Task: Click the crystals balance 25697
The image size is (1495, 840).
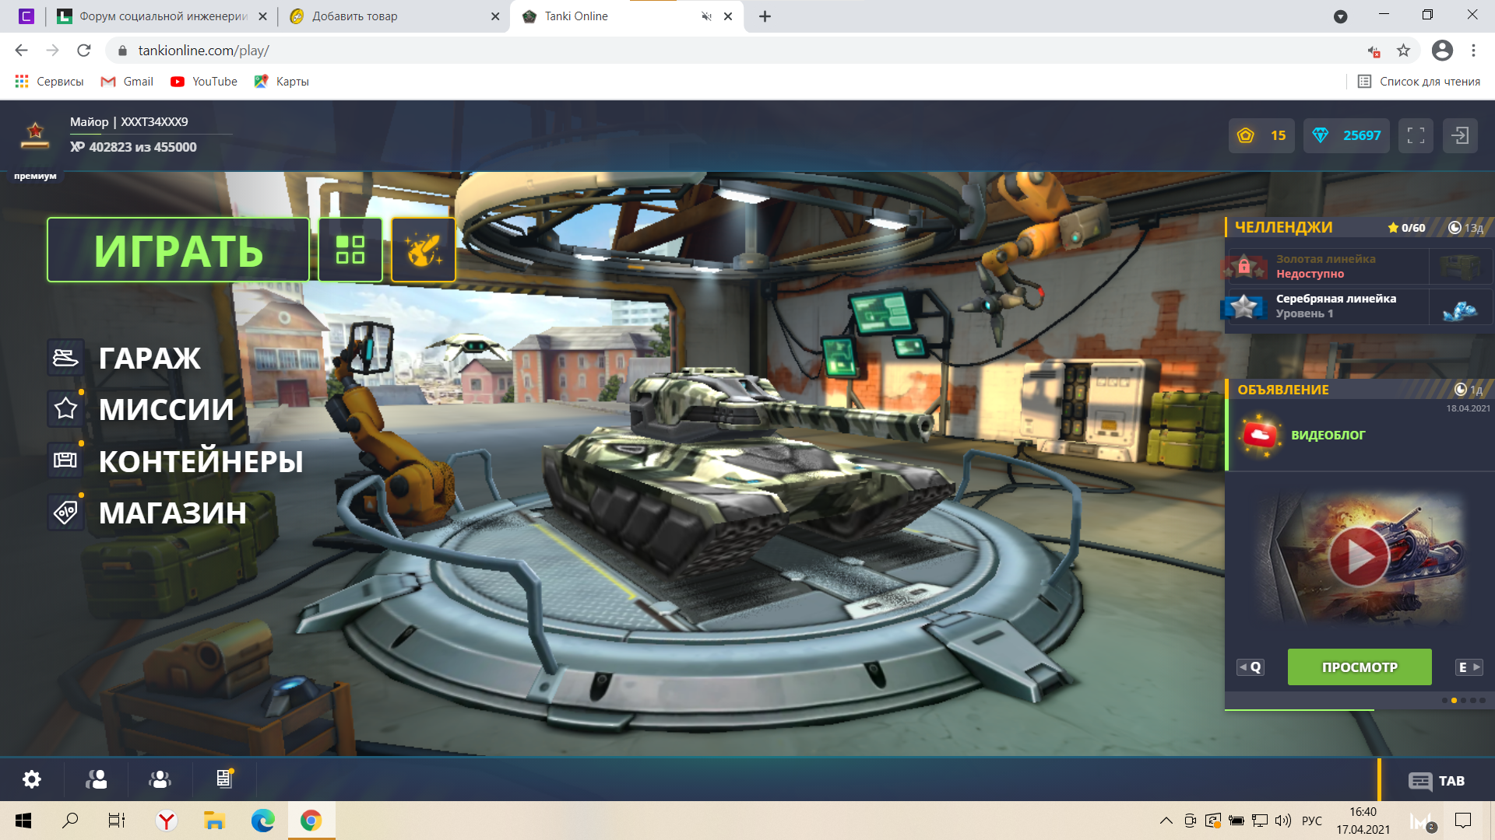Action: click(1346, 135)
